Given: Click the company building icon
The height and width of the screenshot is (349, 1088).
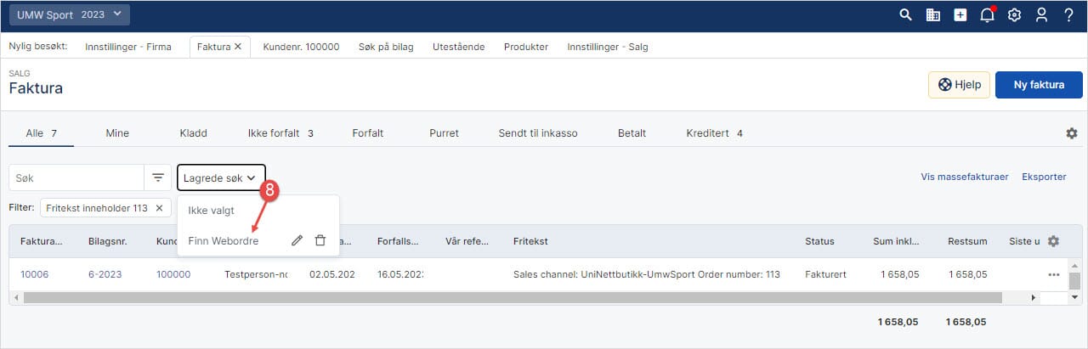Looking at the screenshot, I should [x=932, y=14].
